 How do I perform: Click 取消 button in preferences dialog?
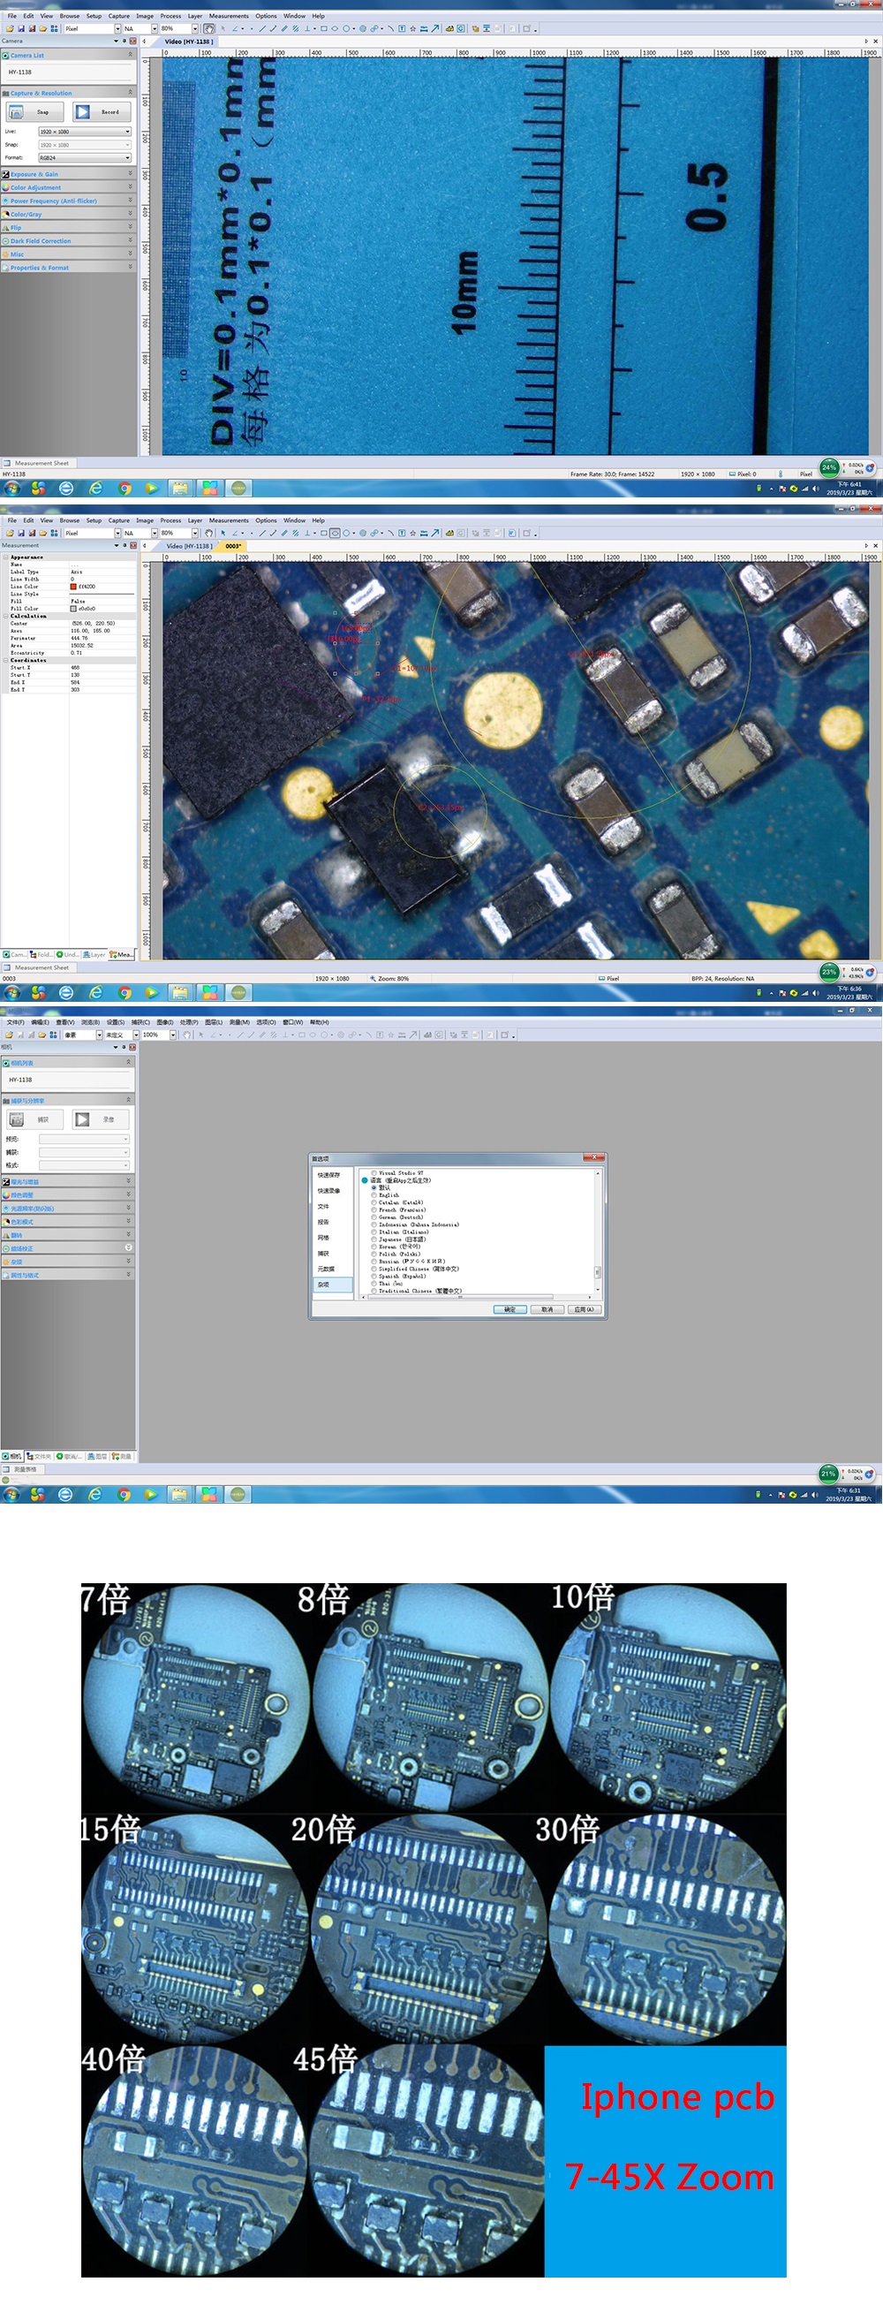pyautogui.click(x=547, y=1309)
